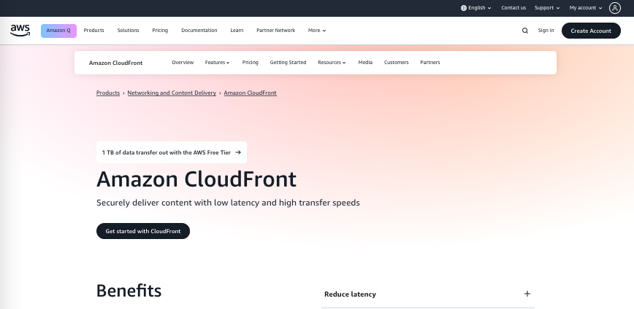634x309 pixels.
Task: Click the user profile avatar icon
Action: (x=614, y=8)
